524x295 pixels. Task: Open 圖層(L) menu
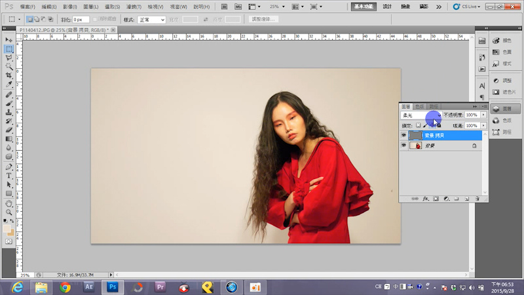(90, 7)
